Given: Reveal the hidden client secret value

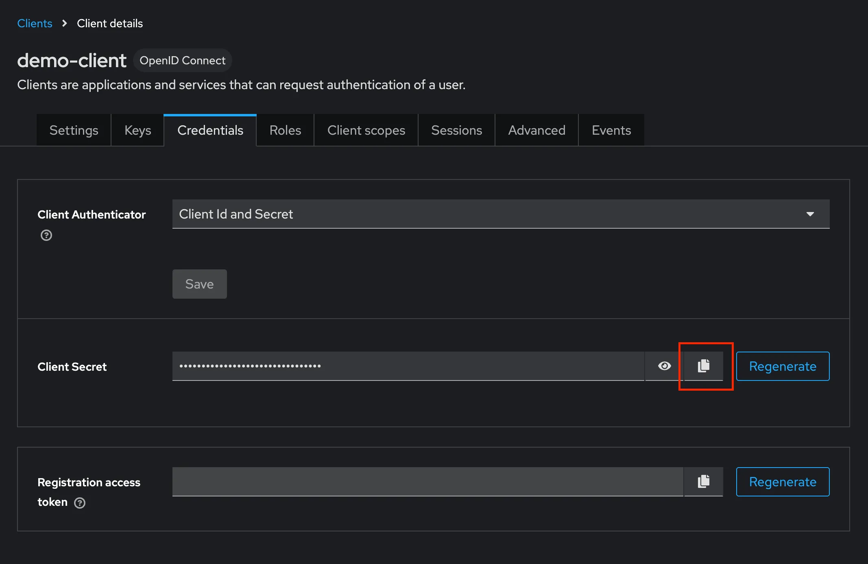Looking at the screenshot, I should [664, 366].
